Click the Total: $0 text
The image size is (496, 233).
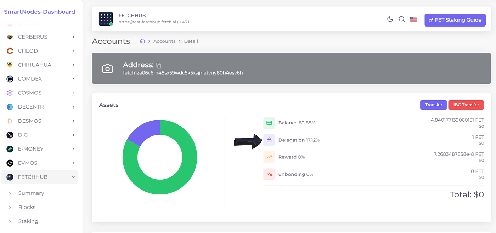click(x=467, y=194)
